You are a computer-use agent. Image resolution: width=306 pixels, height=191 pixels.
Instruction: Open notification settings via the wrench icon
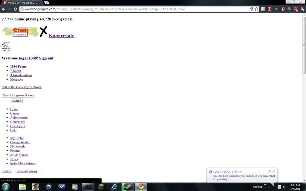[x=270, y=171]
